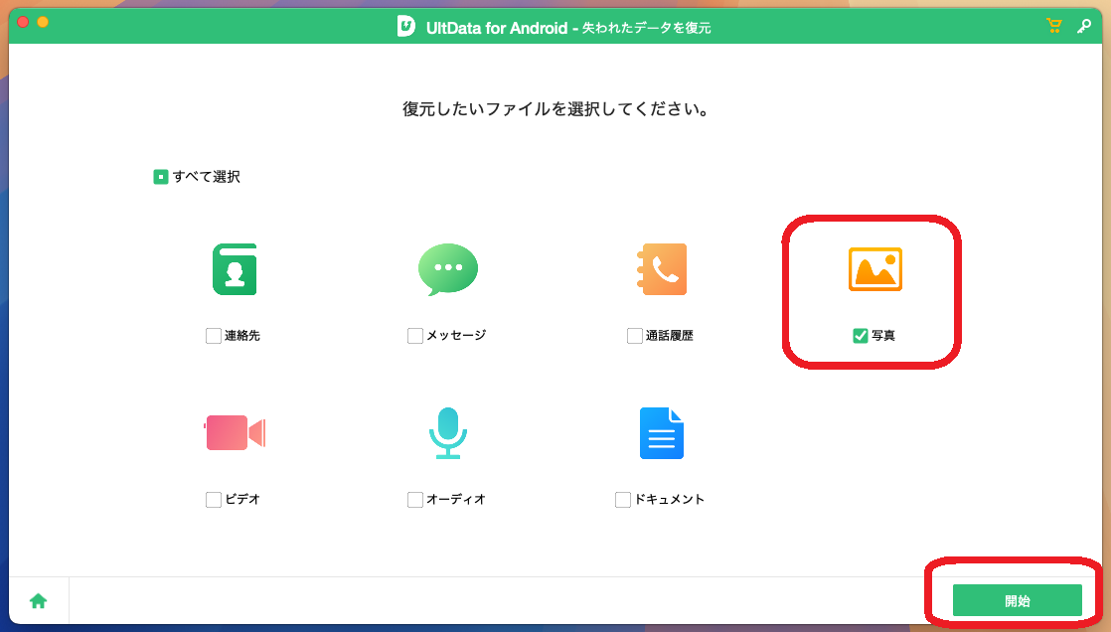Open the shopping cart purchase icon
The width and height of the screenshot is (1111, 632).
pos(1053,26)
